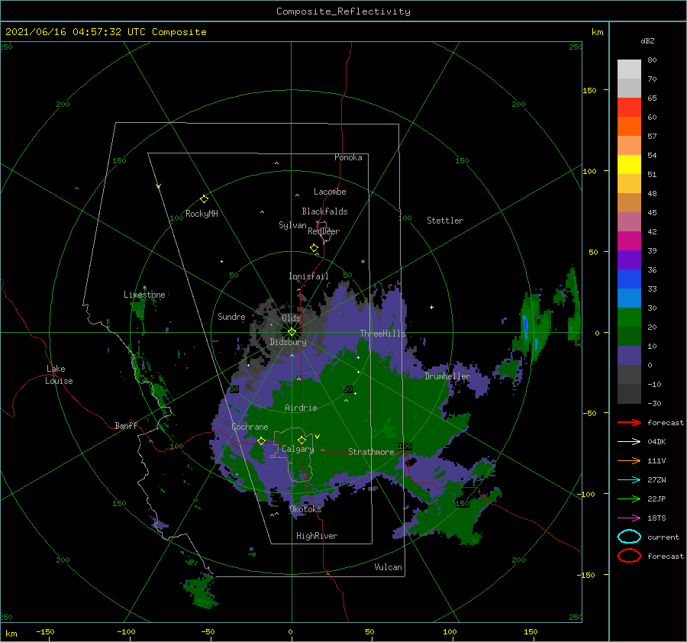Click the RockyMH label
The image size is (687, 642).
click(x=202, y=214)
